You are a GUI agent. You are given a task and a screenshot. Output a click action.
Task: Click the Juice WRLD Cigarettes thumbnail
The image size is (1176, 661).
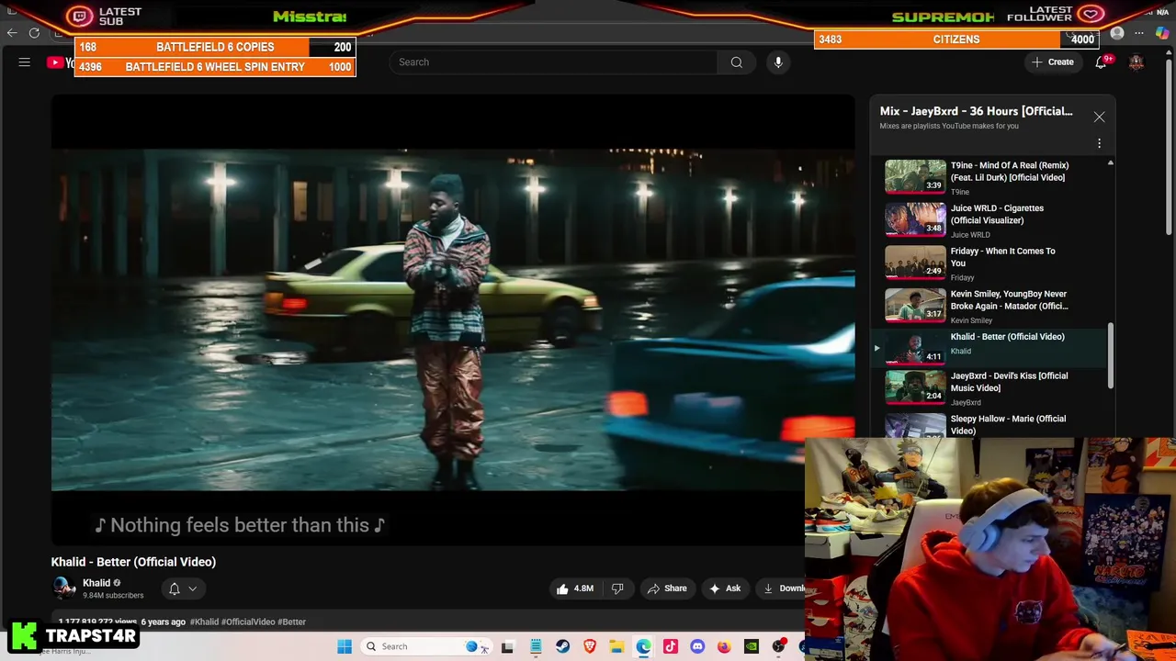(x=915, y=220)
